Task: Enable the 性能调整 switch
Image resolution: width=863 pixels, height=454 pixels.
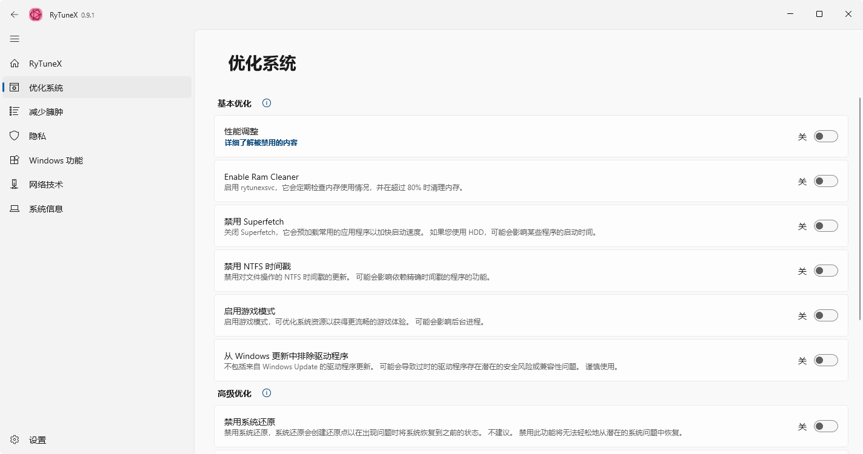Action: (825, 136)
